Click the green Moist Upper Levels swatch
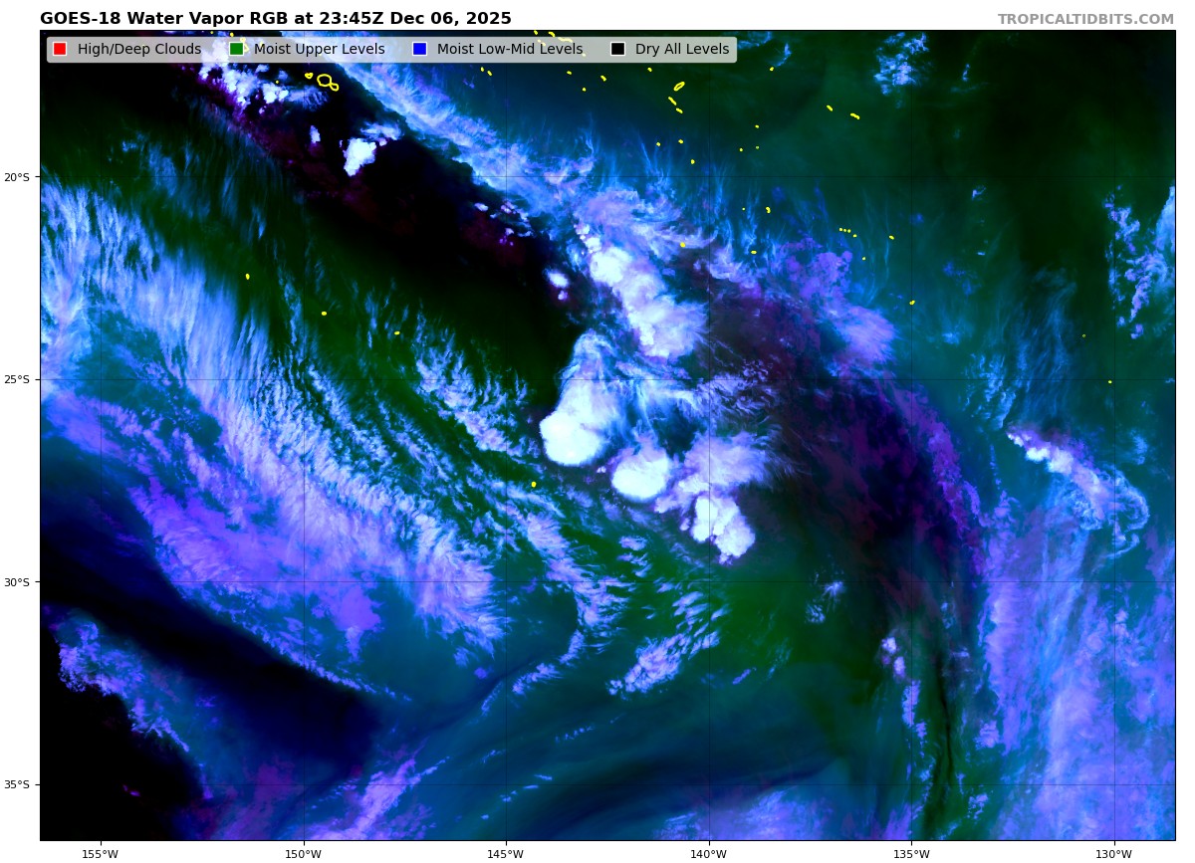 point(236,49)
